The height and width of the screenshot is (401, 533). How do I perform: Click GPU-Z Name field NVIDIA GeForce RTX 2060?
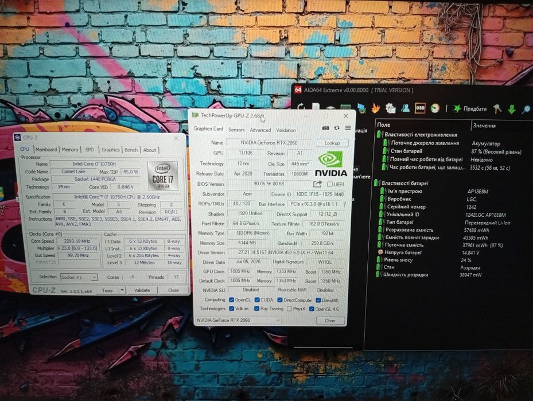(x=269, y=143)
